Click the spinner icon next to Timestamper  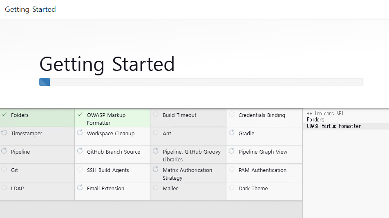tap(4, 132)
